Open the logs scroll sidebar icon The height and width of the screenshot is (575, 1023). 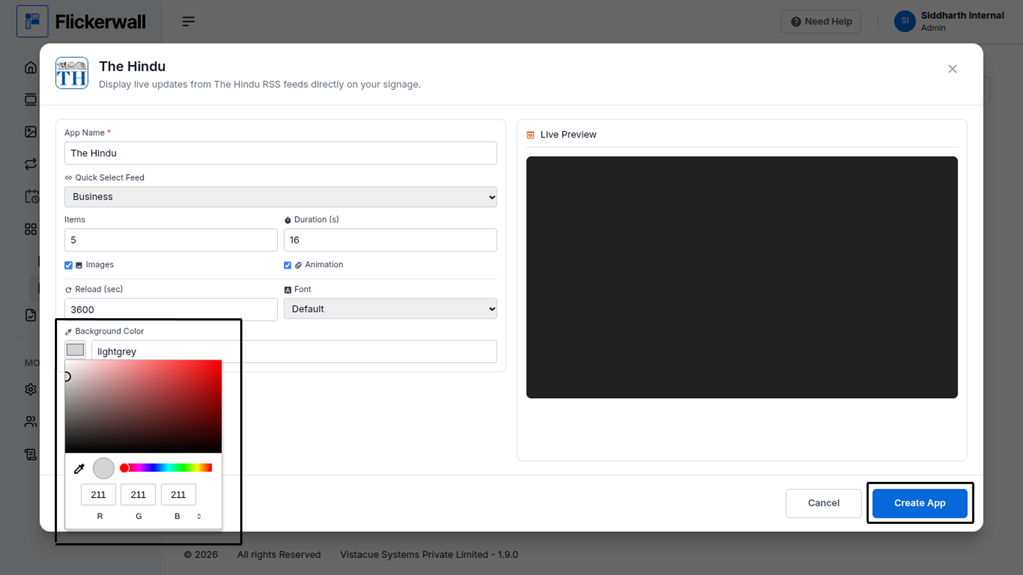[x=31, y=454]
